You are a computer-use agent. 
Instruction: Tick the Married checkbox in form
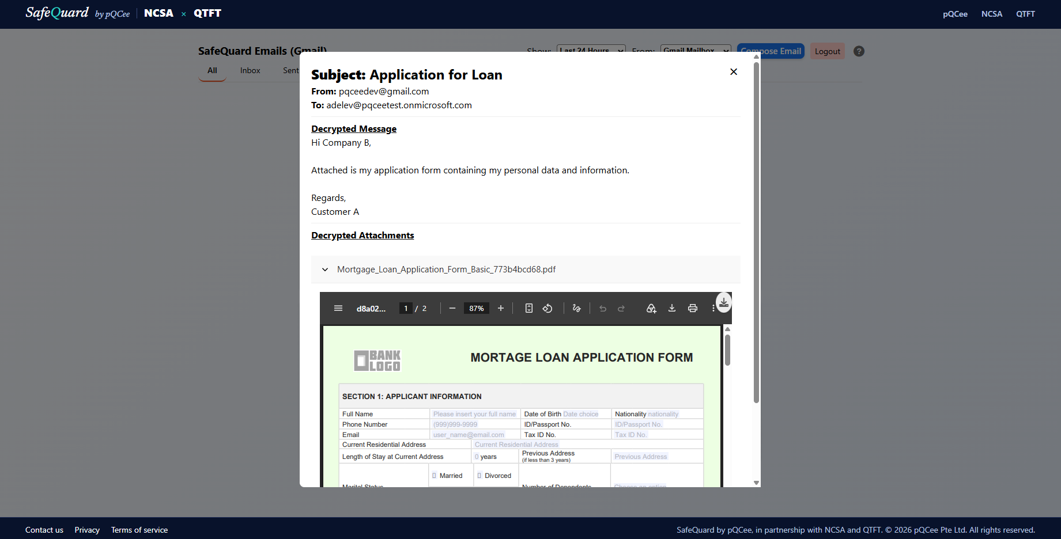434,476
